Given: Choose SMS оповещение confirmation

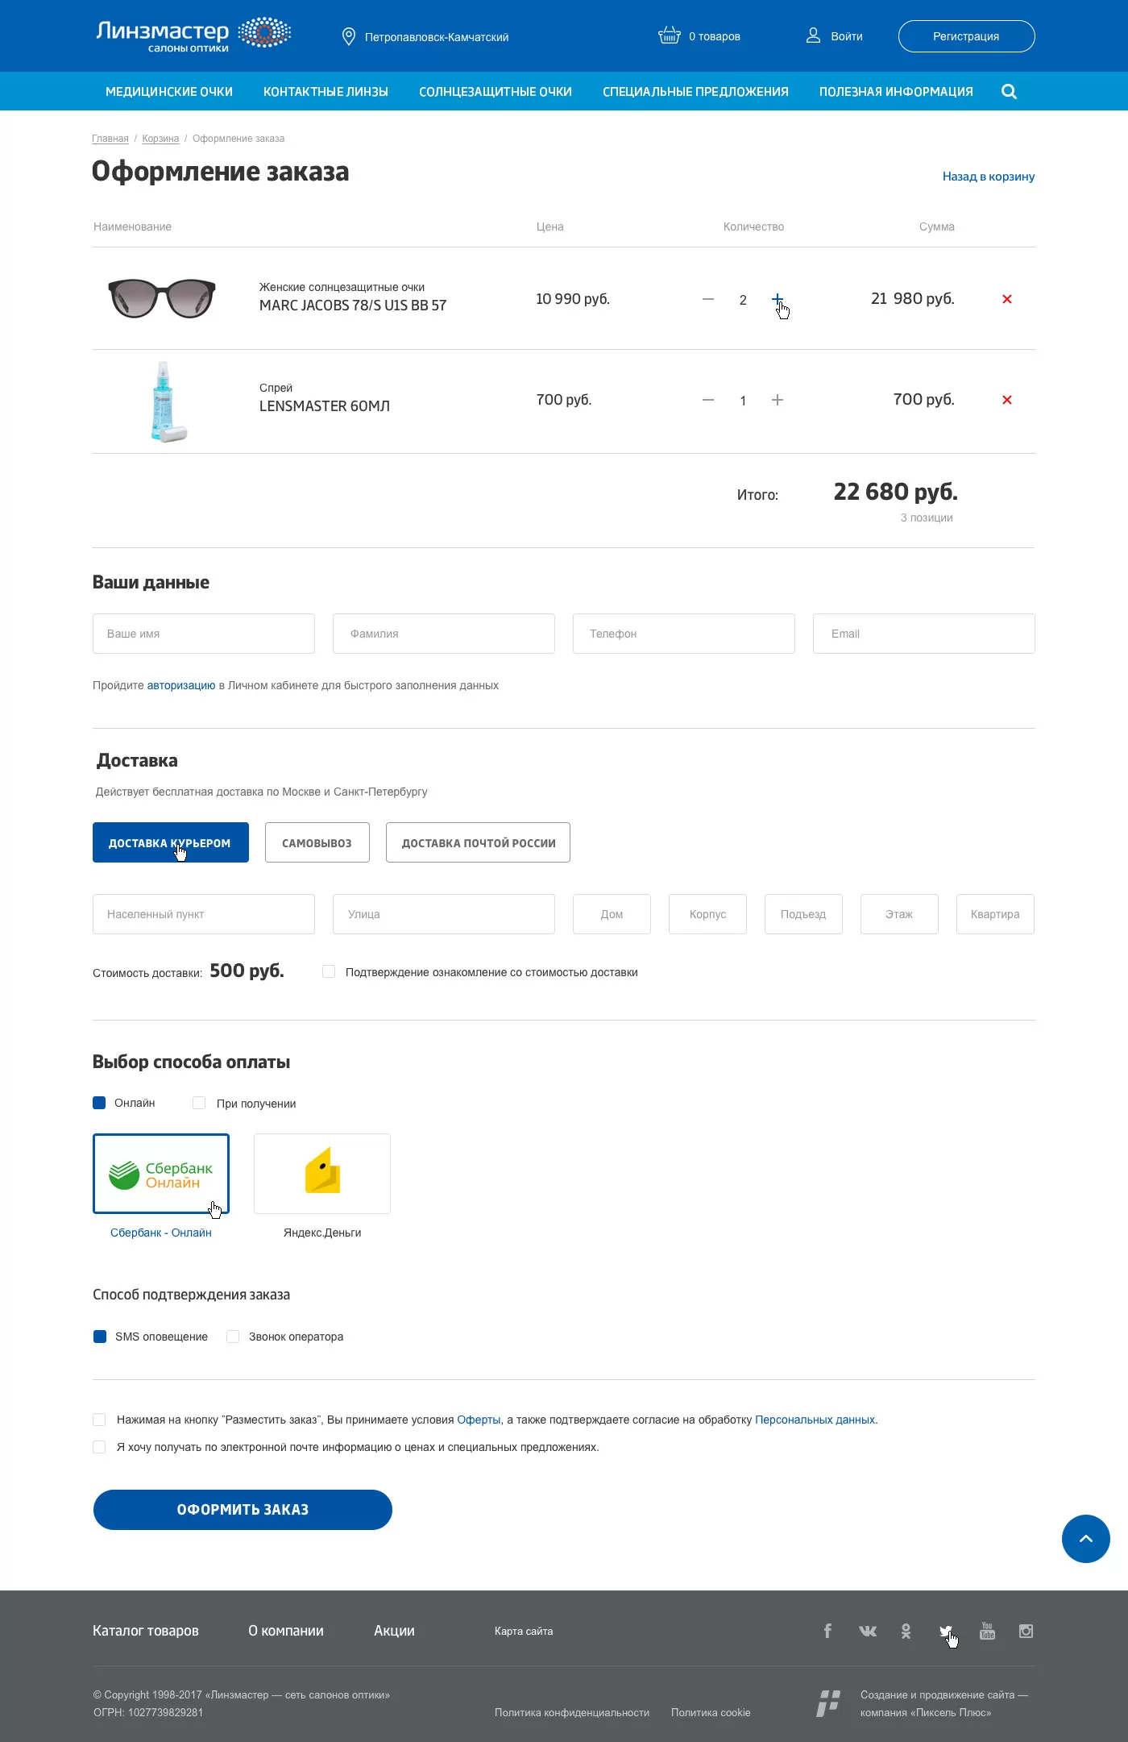Looking at the screenshot, I should coord(100,1337).
